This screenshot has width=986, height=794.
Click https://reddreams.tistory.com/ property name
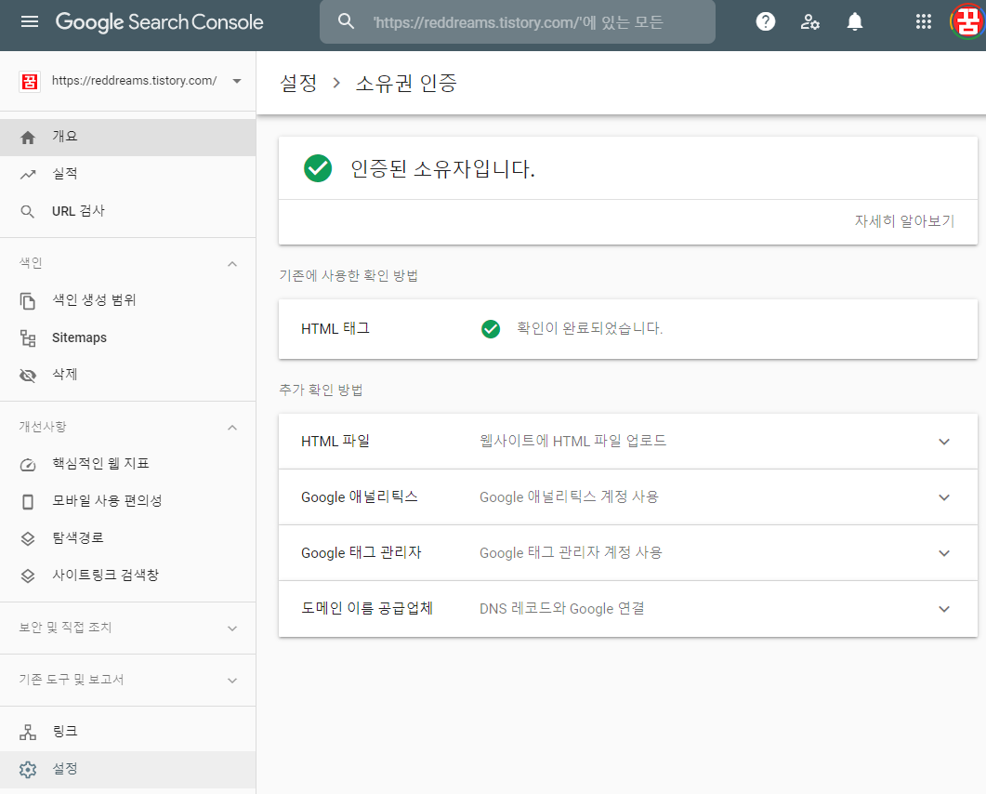click(x=134, y=81)
